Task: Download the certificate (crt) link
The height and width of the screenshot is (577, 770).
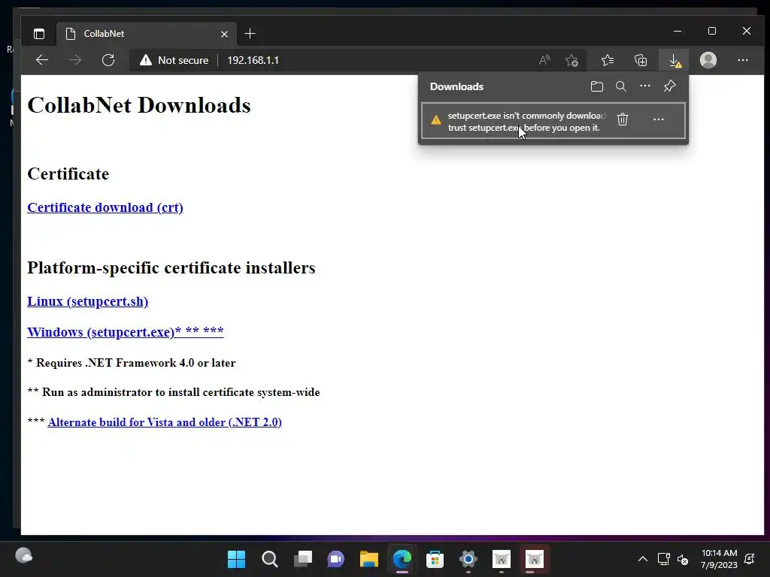Action: point(105,207)
